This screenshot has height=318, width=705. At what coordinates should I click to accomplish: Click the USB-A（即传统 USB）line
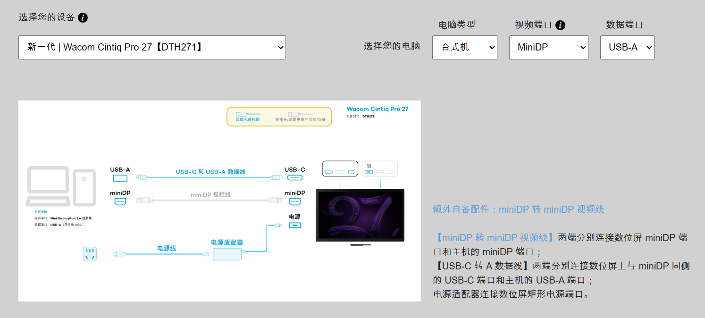(x=59, y=225)
